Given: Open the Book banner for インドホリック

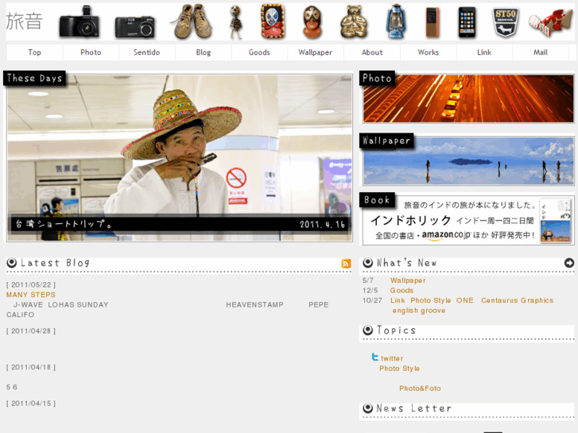Looking at the screenshot, I should pyautogui.click(x=468, y=220).
